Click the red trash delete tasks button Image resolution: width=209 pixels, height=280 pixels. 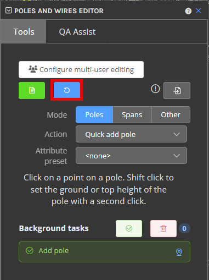coord(163,228)
